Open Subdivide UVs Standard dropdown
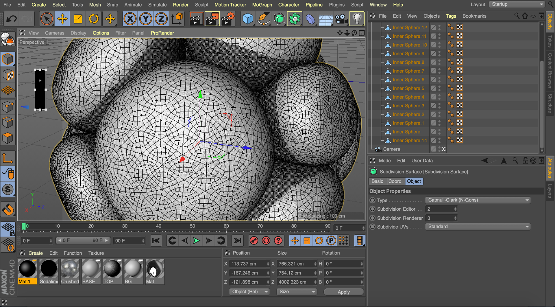This screenshot has width=555, height=307. 478,227
